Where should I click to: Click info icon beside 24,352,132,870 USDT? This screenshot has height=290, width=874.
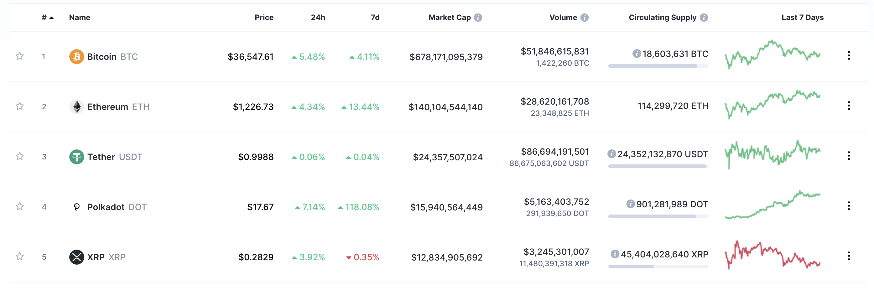[x=611, y=154]
